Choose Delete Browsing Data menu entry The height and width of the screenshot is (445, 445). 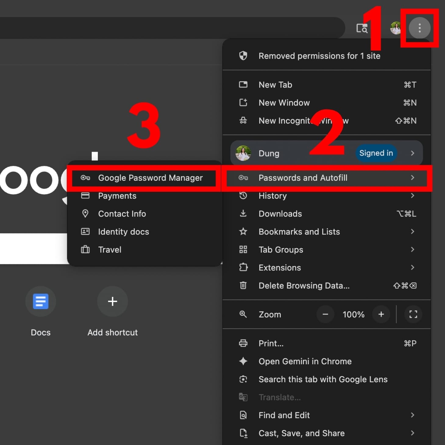point(327,286)
